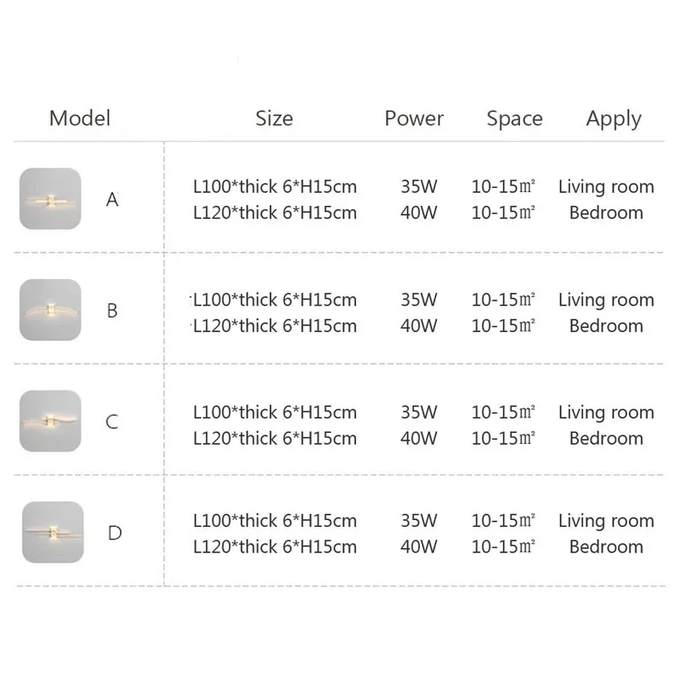Click the letter D model label
The width and height of the screenshot is (683, 683).
[x=114, y=533]
